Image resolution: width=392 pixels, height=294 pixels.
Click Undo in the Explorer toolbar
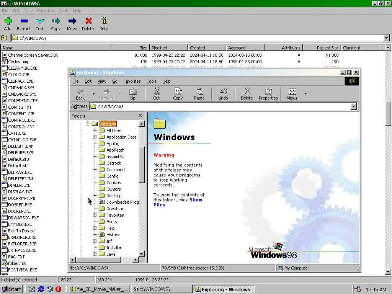[x=223, y=94]
